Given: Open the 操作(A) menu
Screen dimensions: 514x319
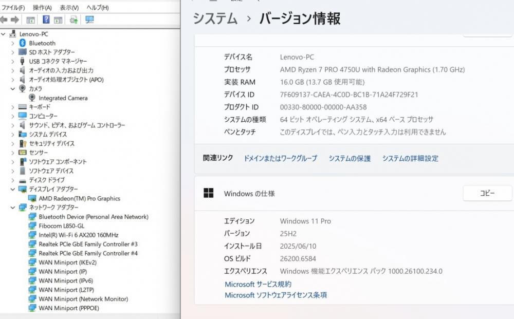Looking at the screenshot, I should 42,7.
